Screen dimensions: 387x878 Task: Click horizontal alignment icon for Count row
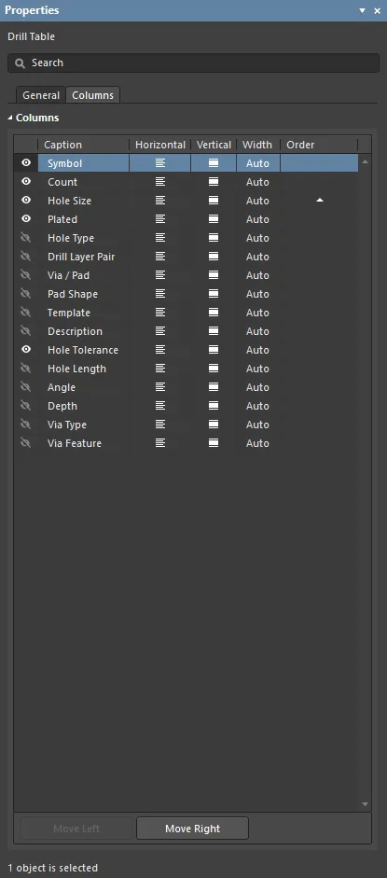click(160, 182)
